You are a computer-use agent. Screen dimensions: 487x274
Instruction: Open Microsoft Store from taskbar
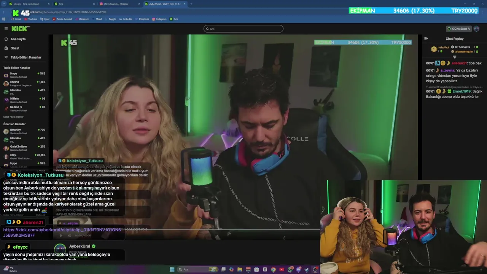click(x=256, y=269)
